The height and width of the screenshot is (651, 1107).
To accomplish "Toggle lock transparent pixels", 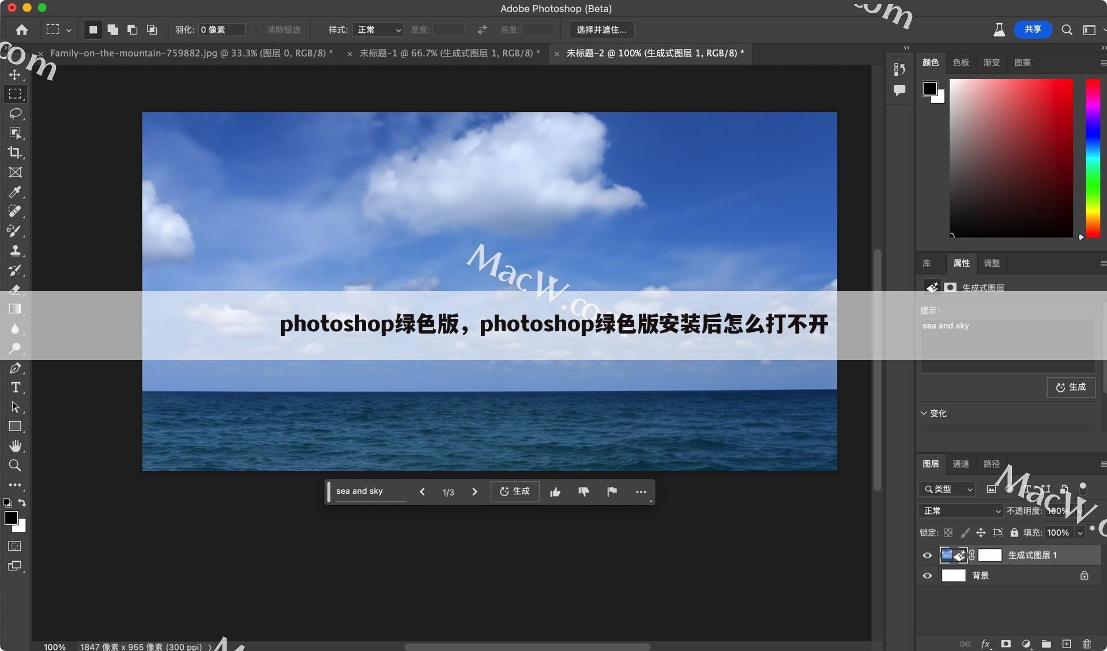I will pyautogui.click(x=948, y=533).
